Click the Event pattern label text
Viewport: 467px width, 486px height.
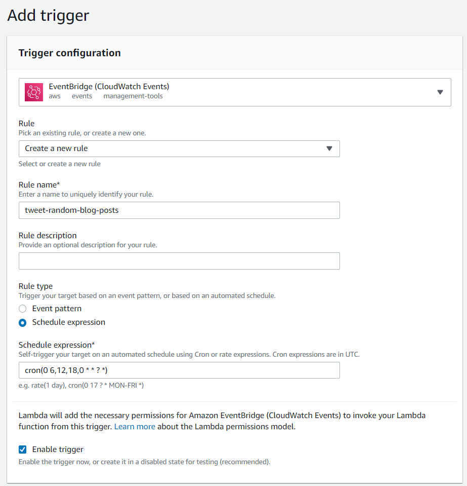pos(57,309)
